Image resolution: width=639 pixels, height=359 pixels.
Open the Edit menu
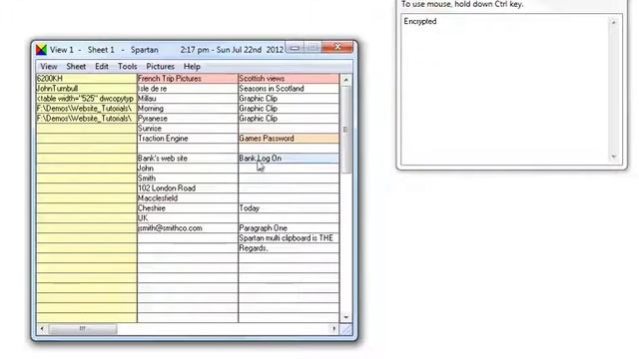click(102, 67)
